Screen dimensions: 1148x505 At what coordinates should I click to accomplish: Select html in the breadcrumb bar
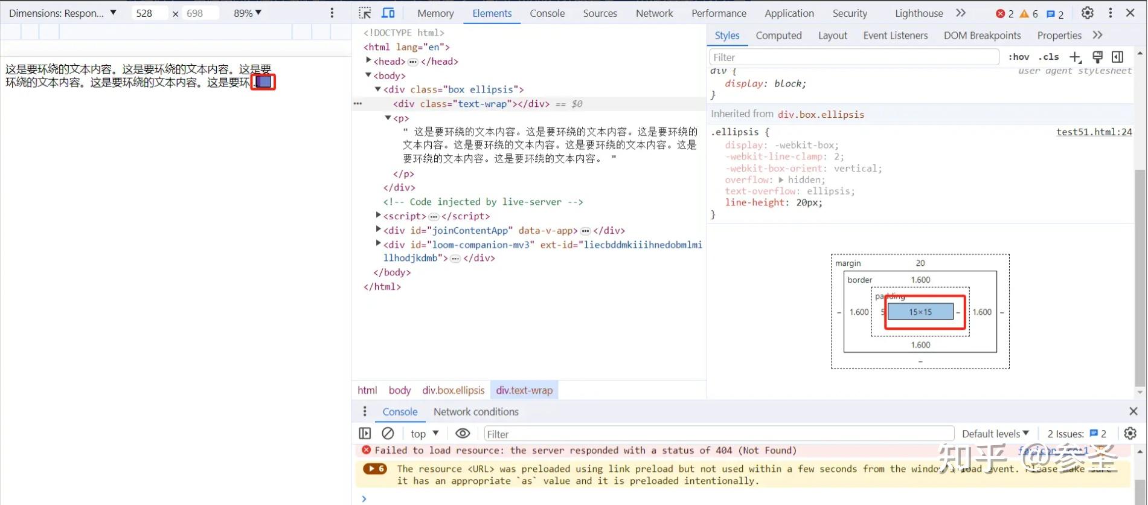pos(367,390)
